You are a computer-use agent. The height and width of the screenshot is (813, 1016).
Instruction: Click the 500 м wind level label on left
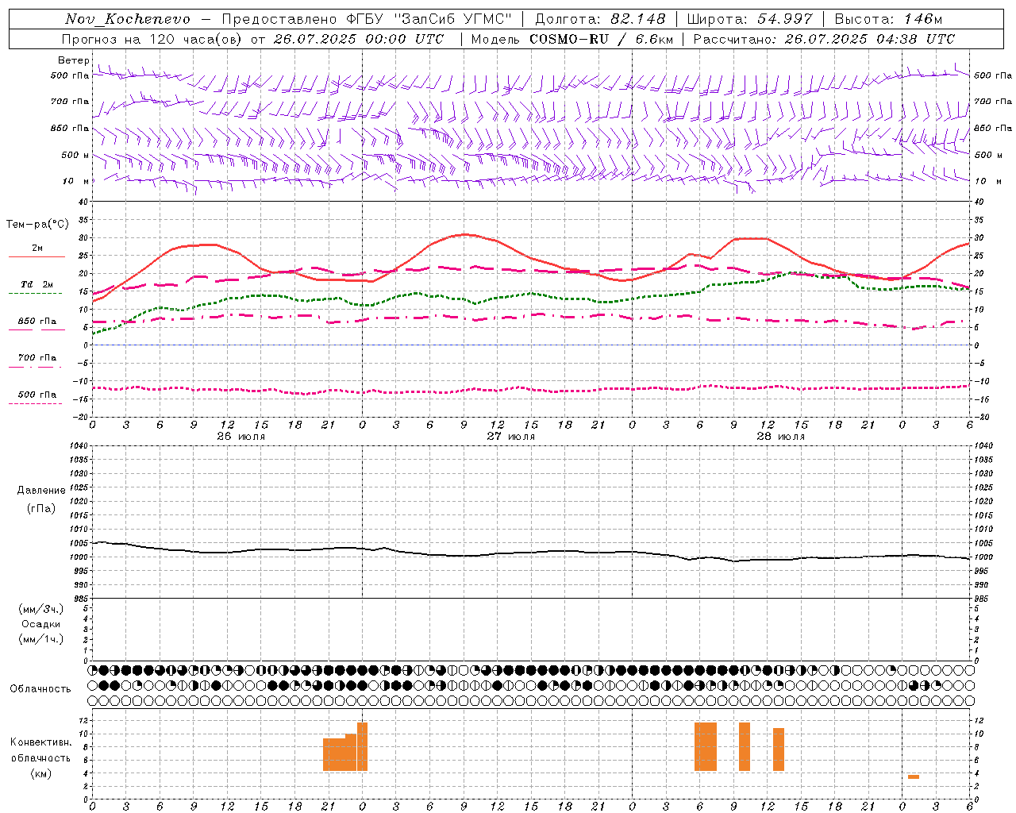click(x=75, y=155)
